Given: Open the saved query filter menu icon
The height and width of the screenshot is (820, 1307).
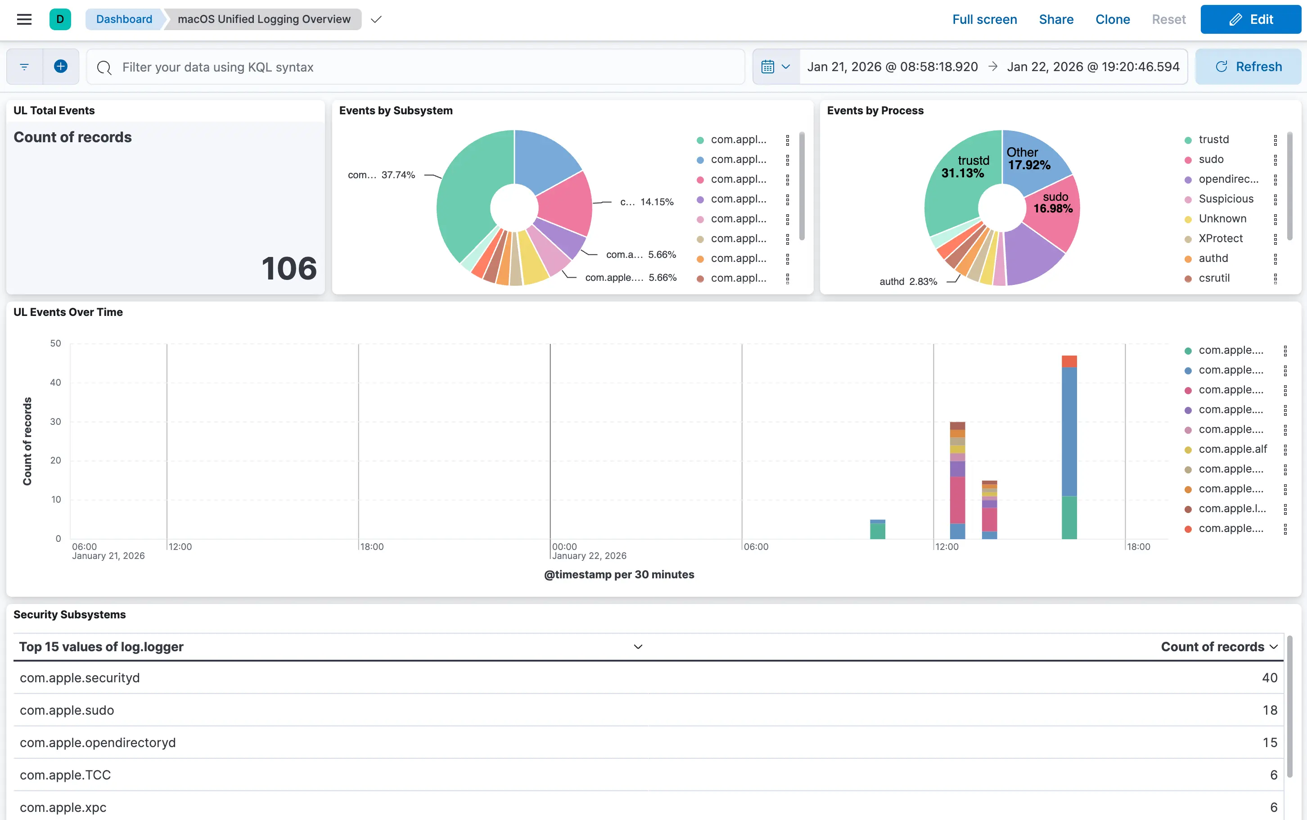Looking at the screenshot, I should point(24,67).
